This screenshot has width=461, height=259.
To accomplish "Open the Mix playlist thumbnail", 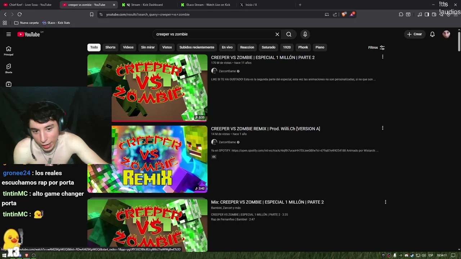I will click(x=147, y=225).
